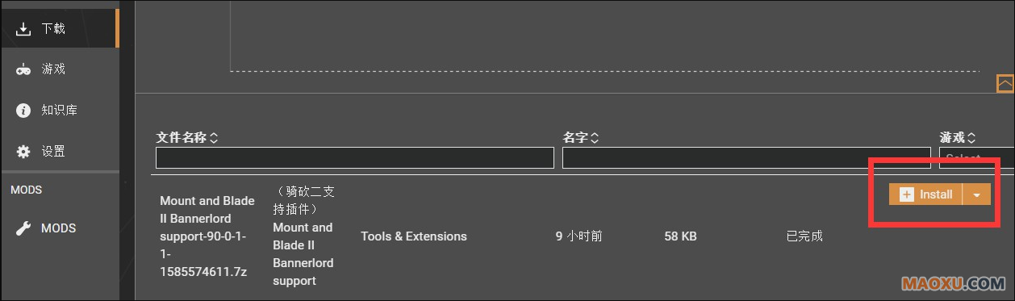Click the 文件名称 filter input field
1015x301 pixels.
point(355,158)
